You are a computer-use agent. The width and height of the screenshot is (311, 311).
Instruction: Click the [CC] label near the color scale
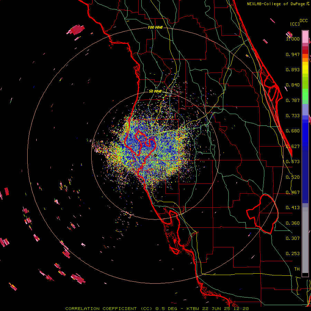pos(295,24)
